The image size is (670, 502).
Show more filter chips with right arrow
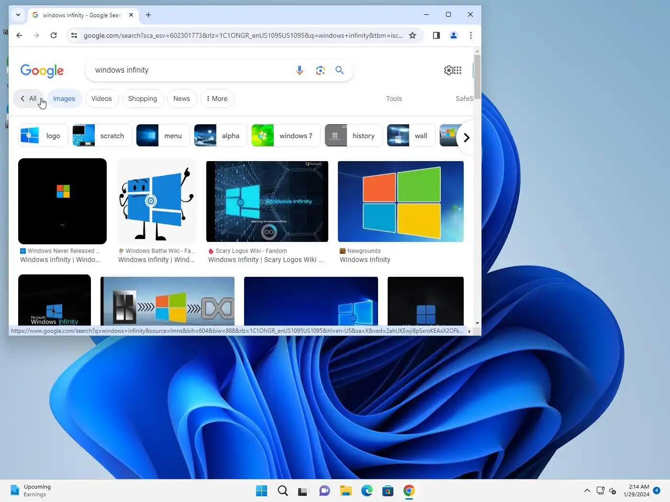tap(466, 138)
